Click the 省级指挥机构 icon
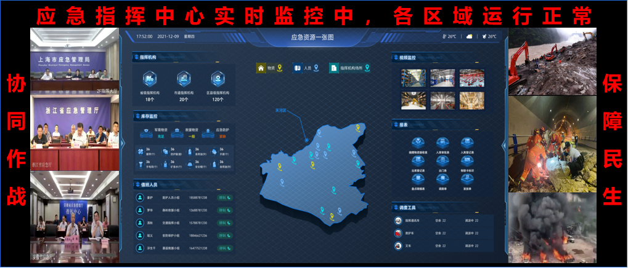The image size is (628, 268). 149,79
